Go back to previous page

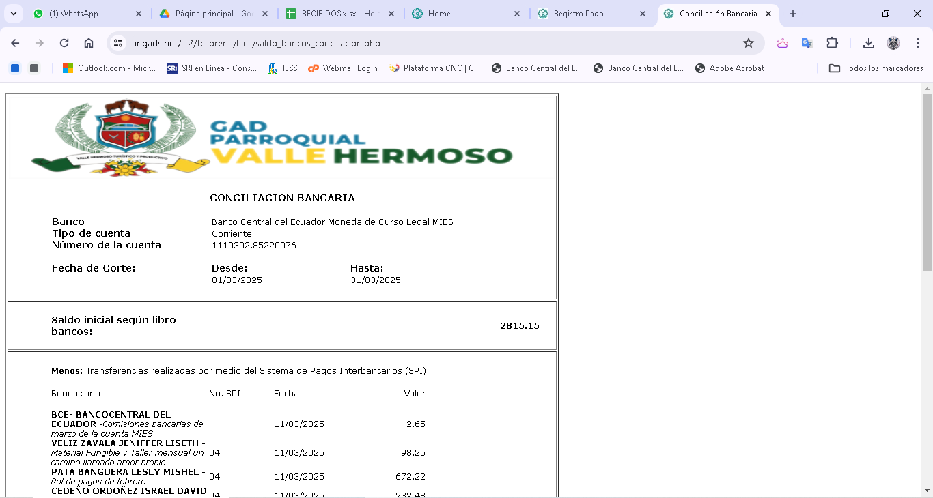15,43
